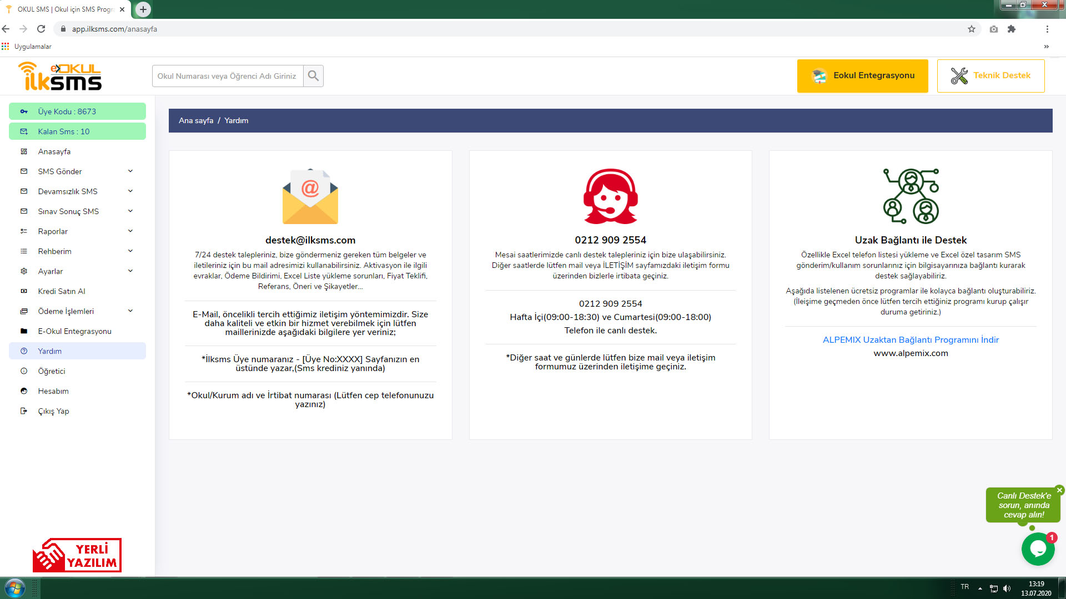Image resolution: width=1066 pixels, height=599 pixels.
Task: Reload the page
Action: [x=41, y=29]
